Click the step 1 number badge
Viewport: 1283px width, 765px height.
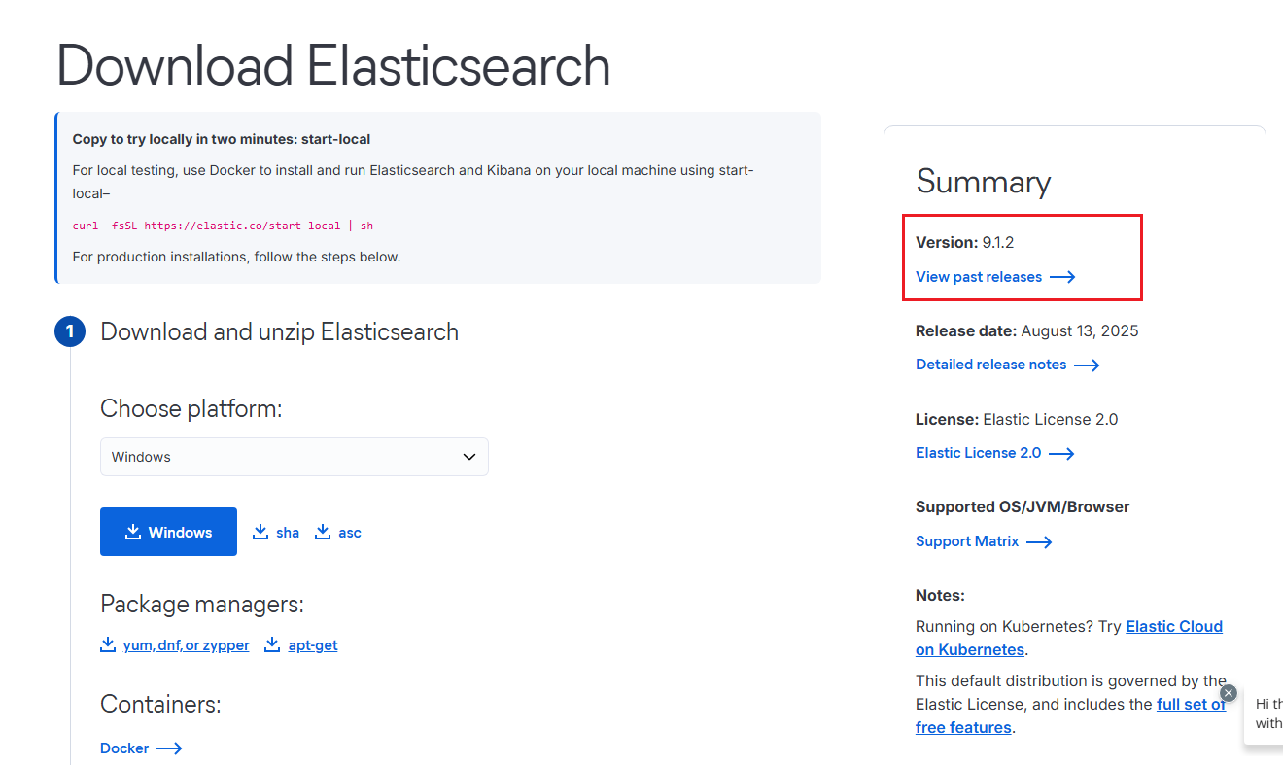[70, 331]
